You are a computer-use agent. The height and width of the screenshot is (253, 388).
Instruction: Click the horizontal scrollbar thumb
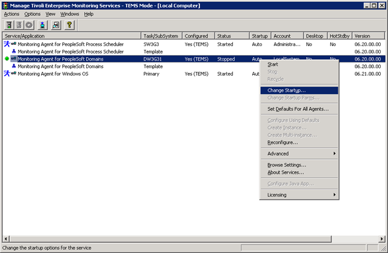tap(170, 239)
